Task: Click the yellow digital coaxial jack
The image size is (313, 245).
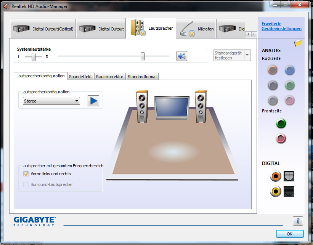Action: click(276, 191)
